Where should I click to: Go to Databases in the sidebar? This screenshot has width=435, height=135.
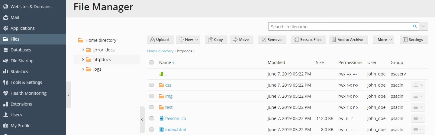(21, 50)
